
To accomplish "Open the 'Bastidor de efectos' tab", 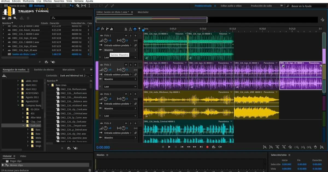I will click(44, 70).
